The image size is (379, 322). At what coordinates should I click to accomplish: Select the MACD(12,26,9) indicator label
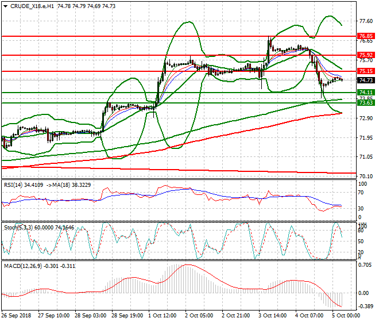pos(23,266)
